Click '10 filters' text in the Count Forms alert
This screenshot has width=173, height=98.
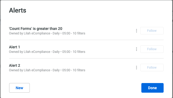(79, 33)
